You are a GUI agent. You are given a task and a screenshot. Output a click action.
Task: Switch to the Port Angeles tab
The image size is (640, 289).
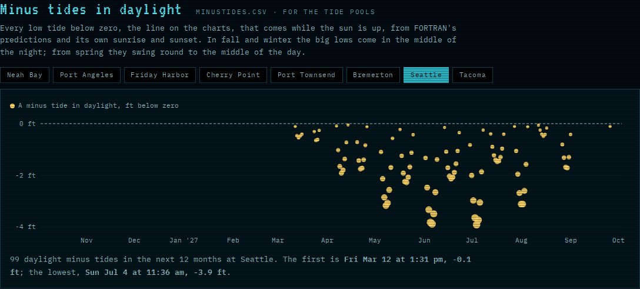86,75
